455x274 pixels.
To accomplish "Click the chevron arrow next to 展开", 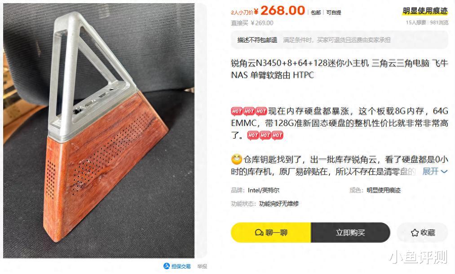I will pyautogui.click(x=444, y=171).
